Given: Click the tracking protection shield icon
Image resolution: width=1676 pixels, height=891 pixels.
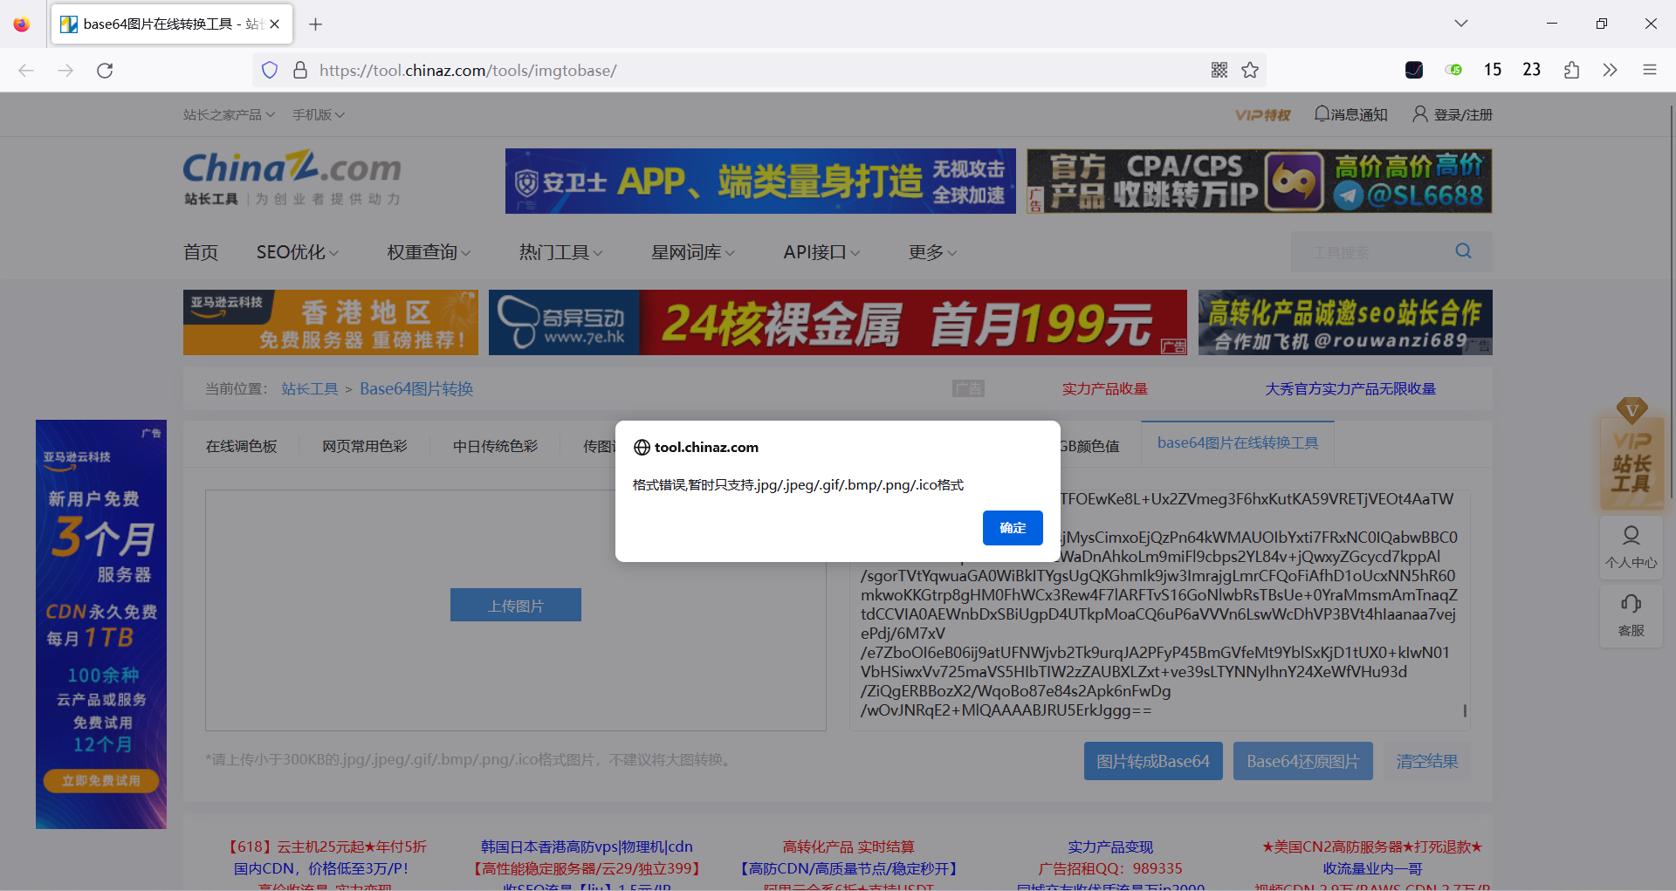Looking at the screenshot, I should 269,70.
